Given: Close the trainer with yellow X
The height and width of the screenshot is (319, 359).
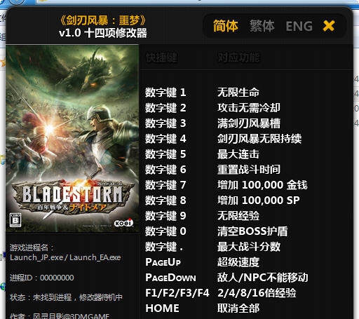Looking at the screenshot, I should coord(329,26).
